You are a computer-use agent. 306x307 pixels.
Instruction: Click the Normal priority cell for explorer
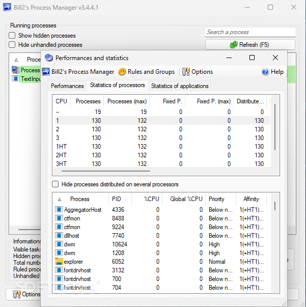point(217,261)
